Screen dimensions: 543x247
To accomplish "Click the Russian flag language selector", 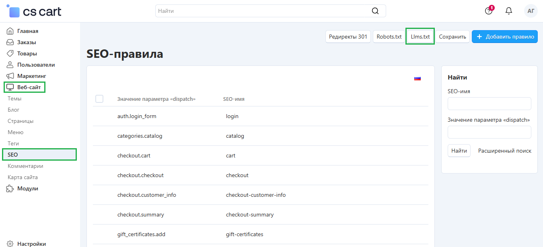I will (x=417, y=78).
